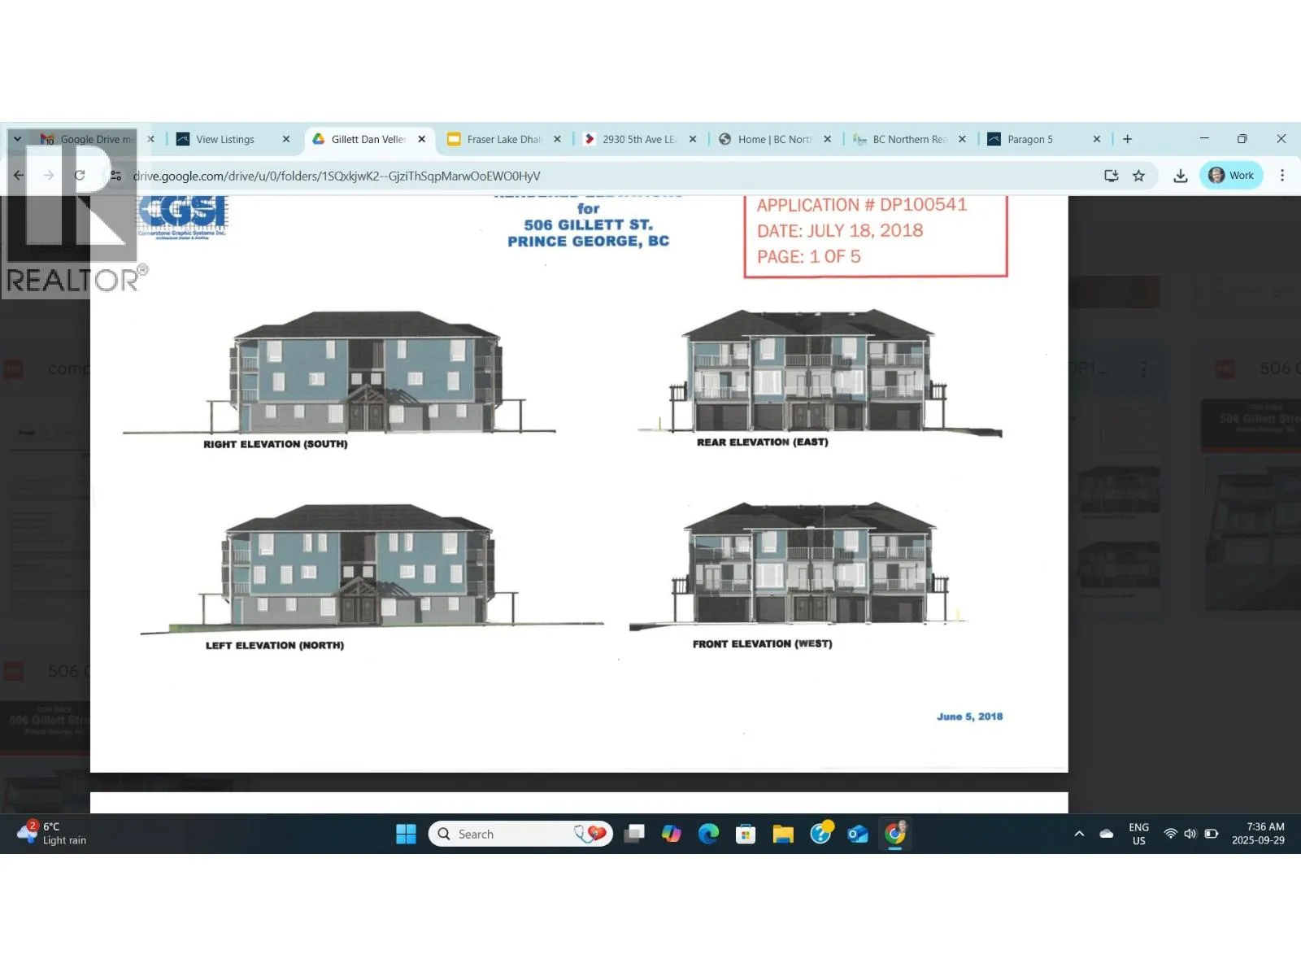Open the Work profile menu
Viewport: 1301px width, 976px height.
click(x=1231, y=176)
